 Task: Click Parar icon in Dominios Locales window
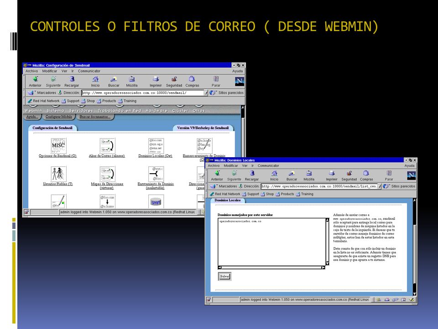(389, 174)
